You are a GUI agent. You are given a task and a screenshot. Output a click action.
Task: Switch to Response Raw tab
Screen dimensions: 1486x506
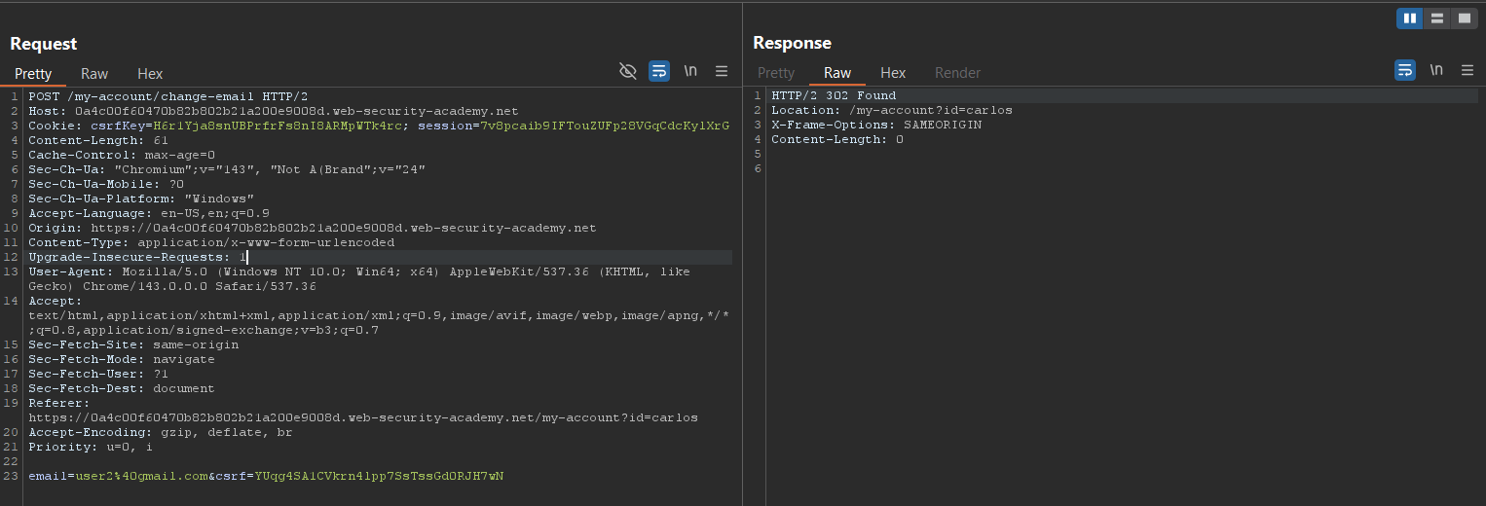click(x=837, y=73)
